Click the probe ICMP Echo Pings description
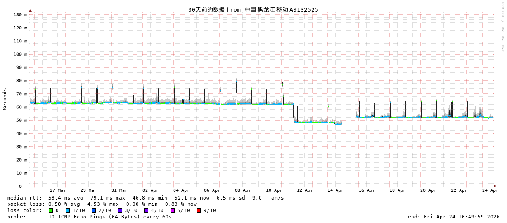 click(110, 217)
